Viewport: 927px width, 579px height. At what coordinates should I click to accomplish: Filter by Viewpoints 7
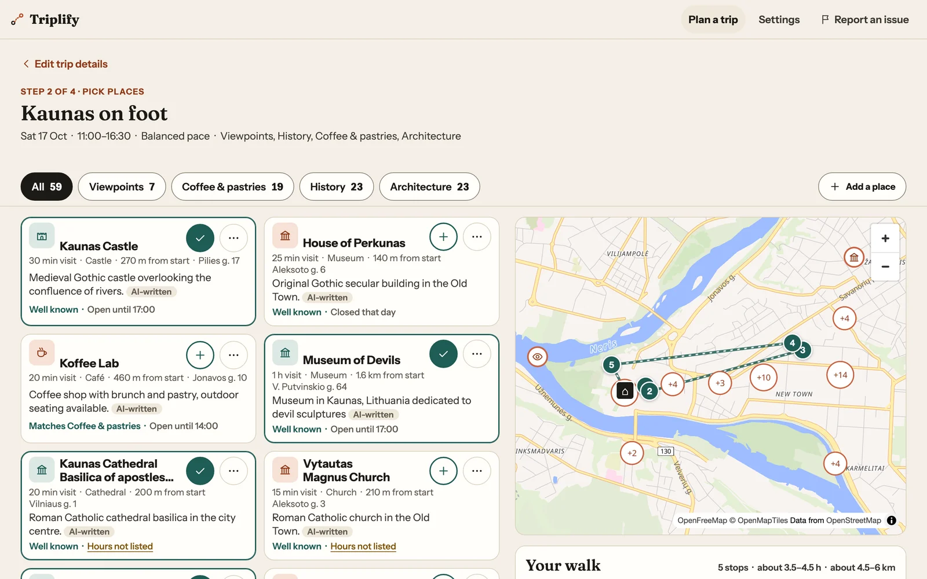click(x=122, y=186)
